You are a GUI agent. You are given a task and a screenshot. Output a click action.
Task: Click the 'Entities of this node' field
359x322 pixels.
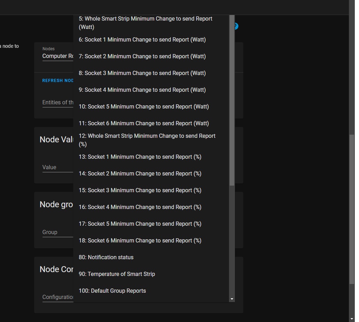point(58,102)
